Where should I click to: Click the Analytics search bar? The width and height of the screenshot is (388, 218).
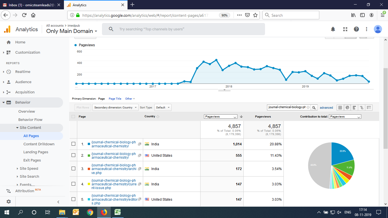point(183,29)
